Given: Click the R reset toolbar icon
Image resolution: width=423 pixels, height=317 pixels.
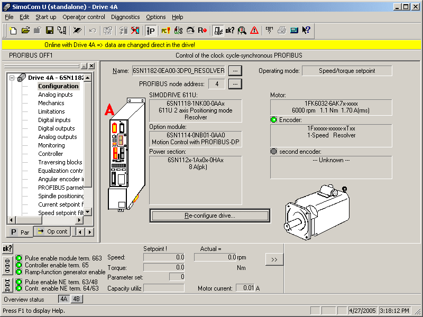Looking at the screenshot, I should coord(203,31).
